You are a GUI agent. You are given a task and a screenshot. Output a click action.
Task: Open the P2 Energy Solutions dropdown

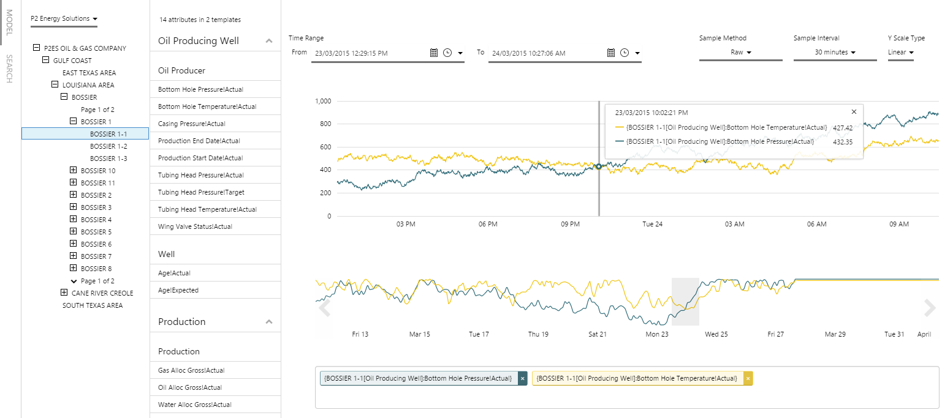[64, 19]
